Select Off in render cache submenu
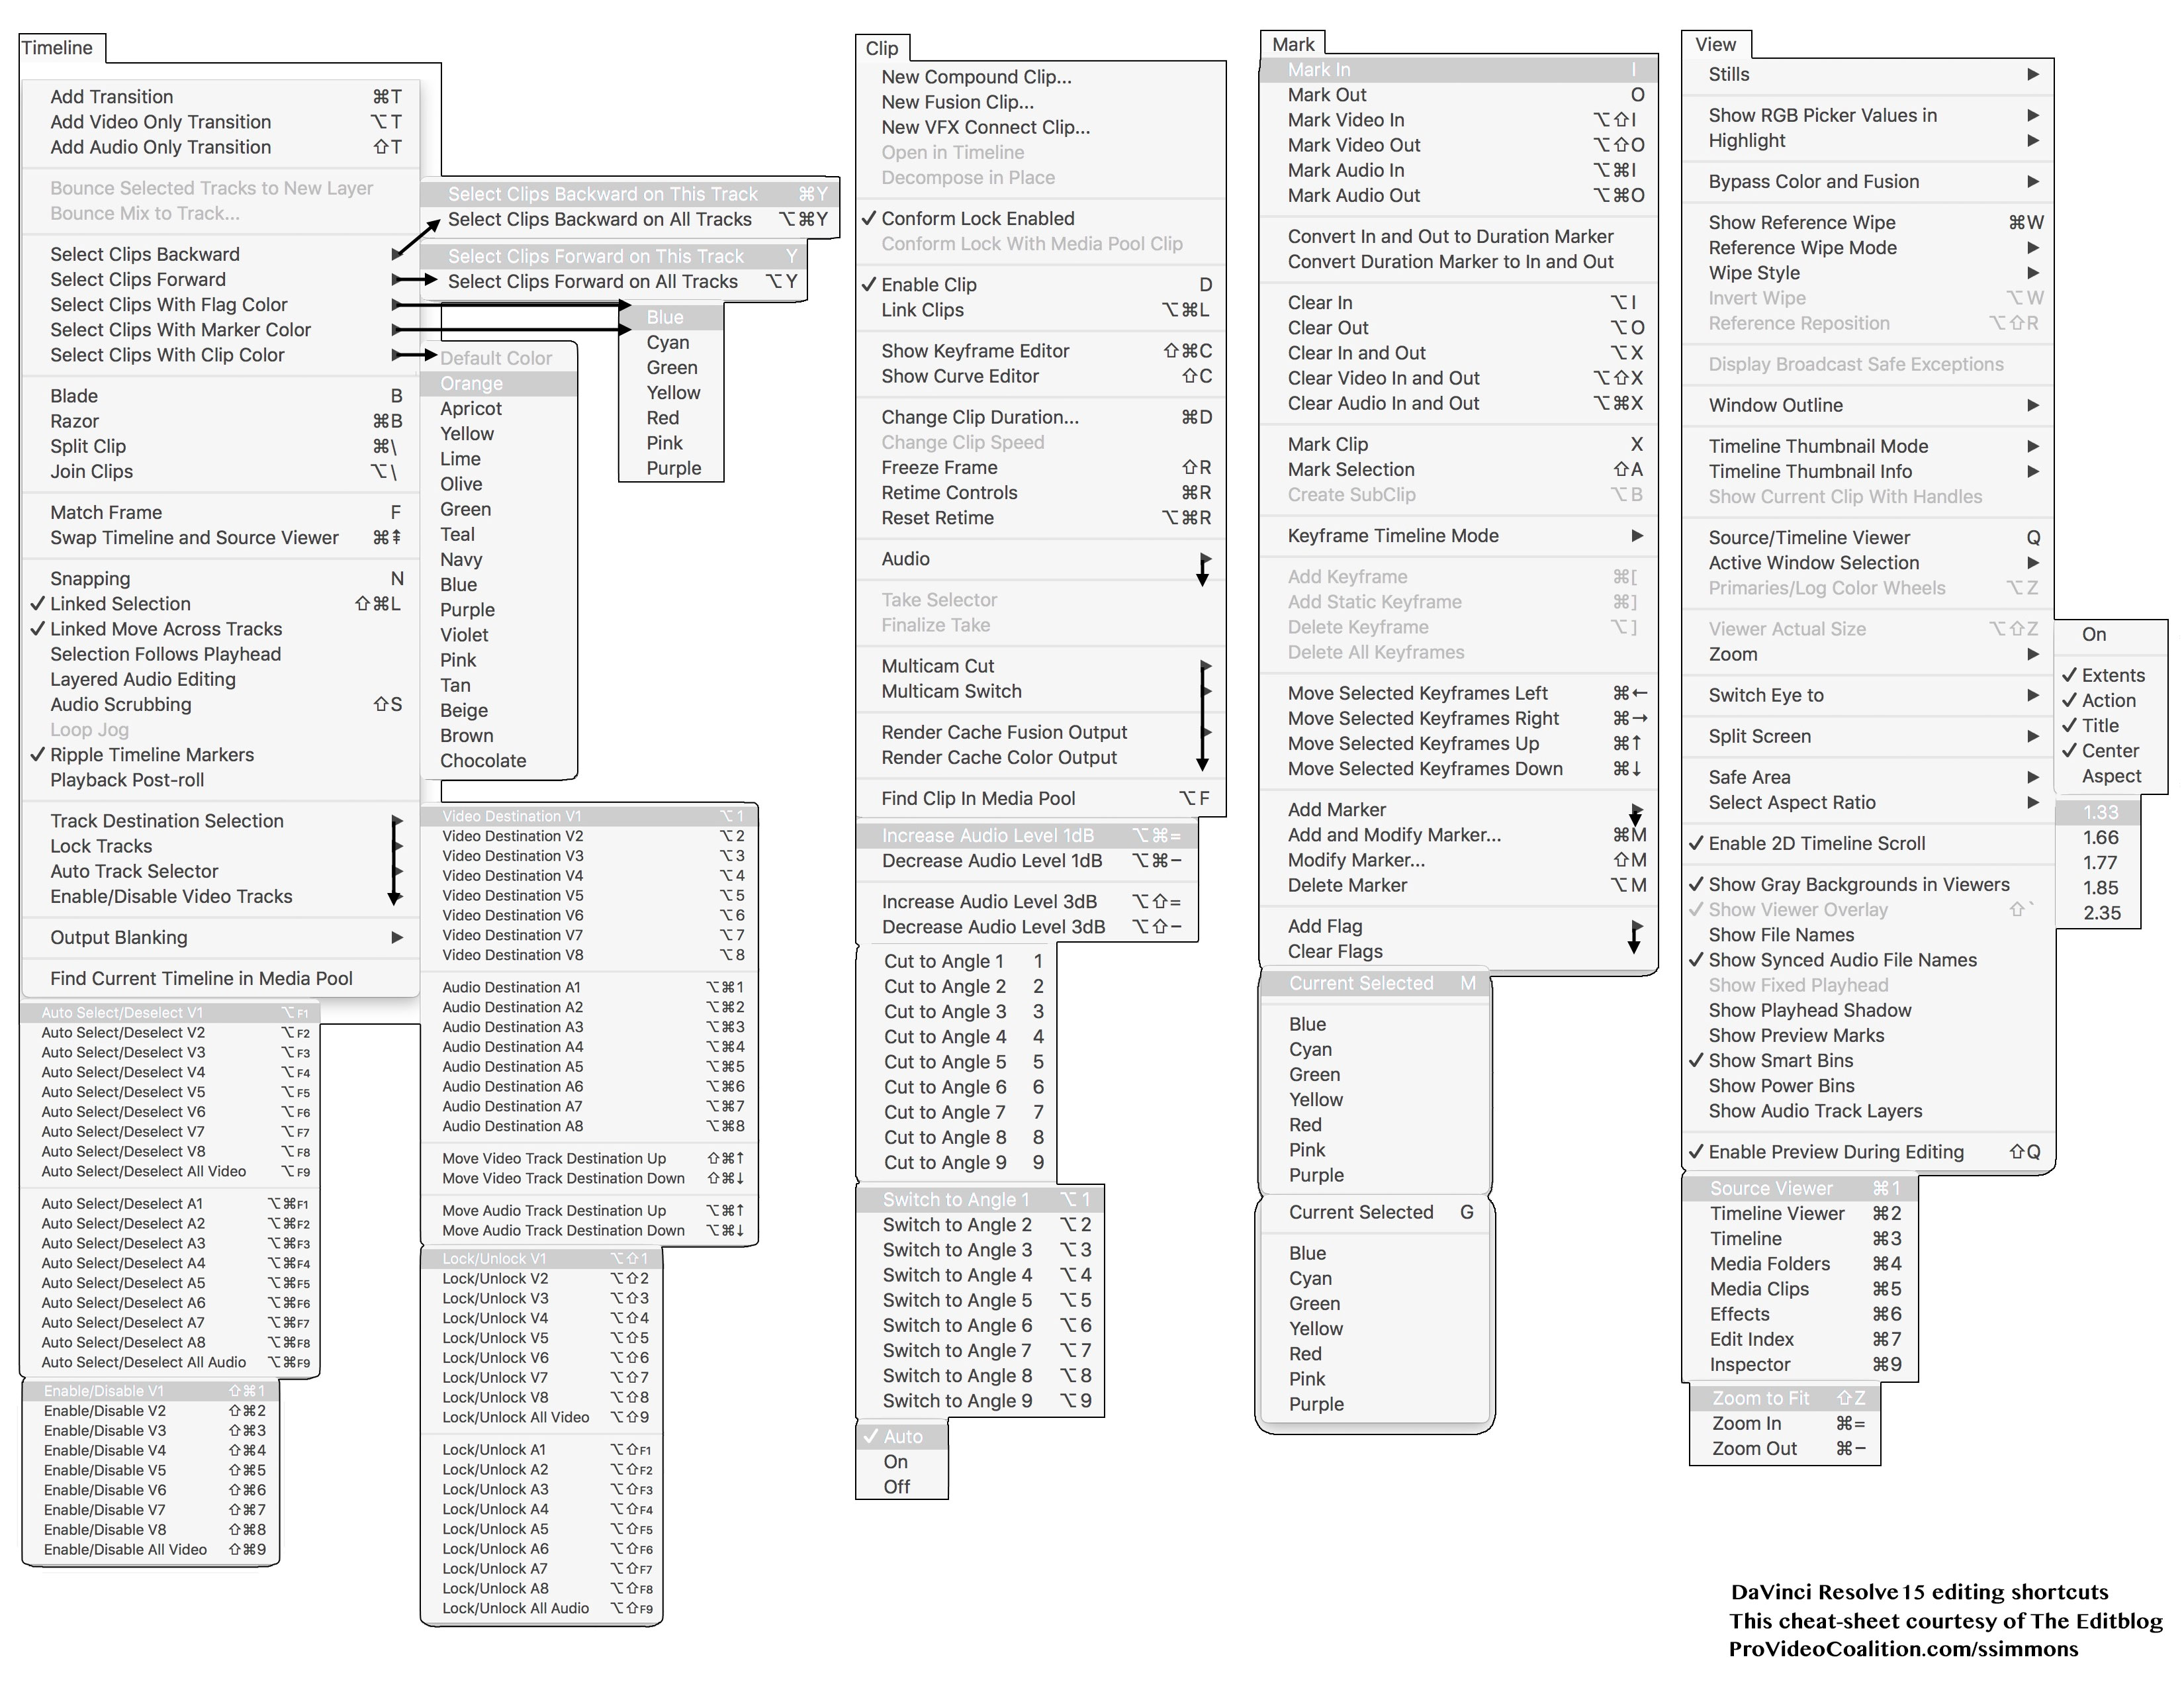The image size is (2184, 1688). pyautogui.click(x=901, y=1486)
